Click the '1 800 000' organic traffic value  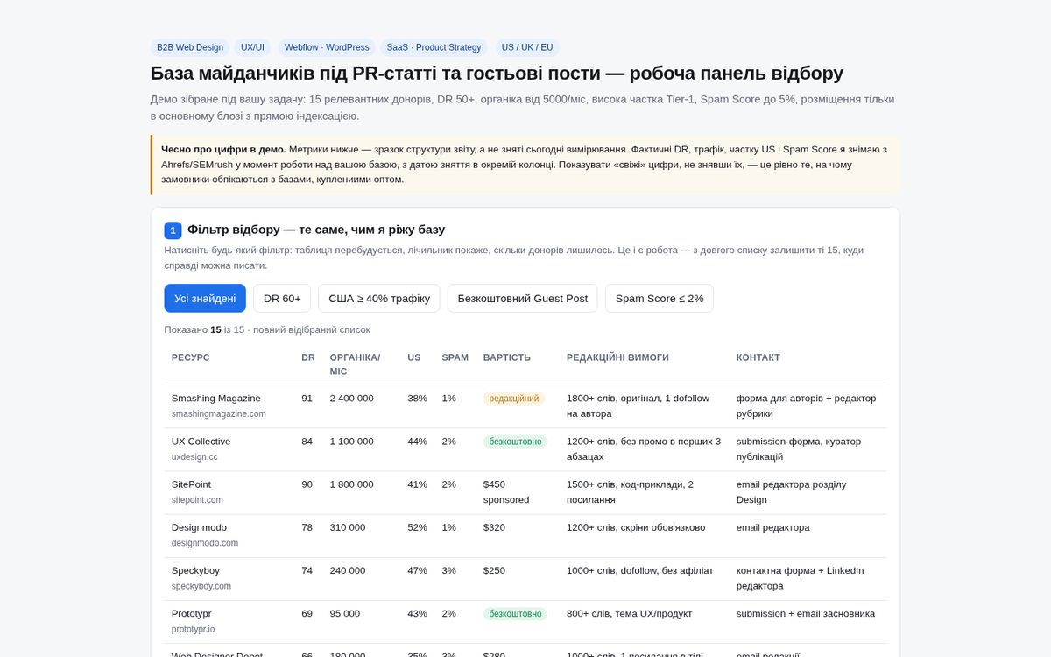tap(351, 484)
